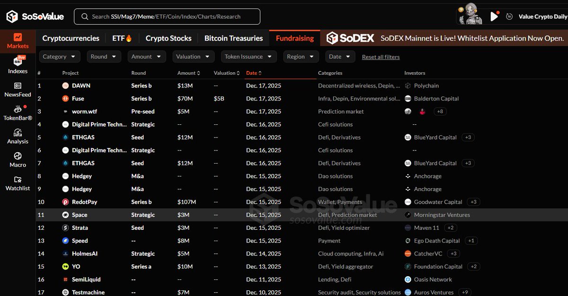The height and width of the screenshot is (296, 568).
Task: Expand +8 investors for worm.wtf
Action: 440,112
